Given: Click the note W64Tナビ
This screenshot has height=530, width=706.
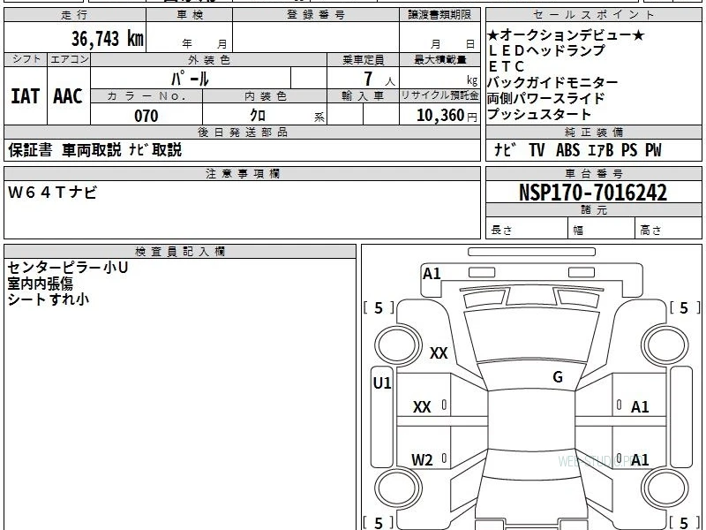Looking at the screenshot, I should point(52,193).
